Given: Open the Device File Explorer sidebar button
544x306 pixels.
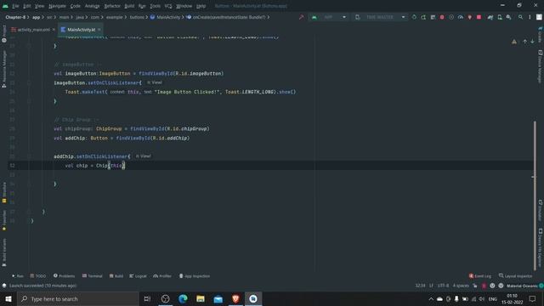Looking at the screenshot, I should tap(540, 247).
